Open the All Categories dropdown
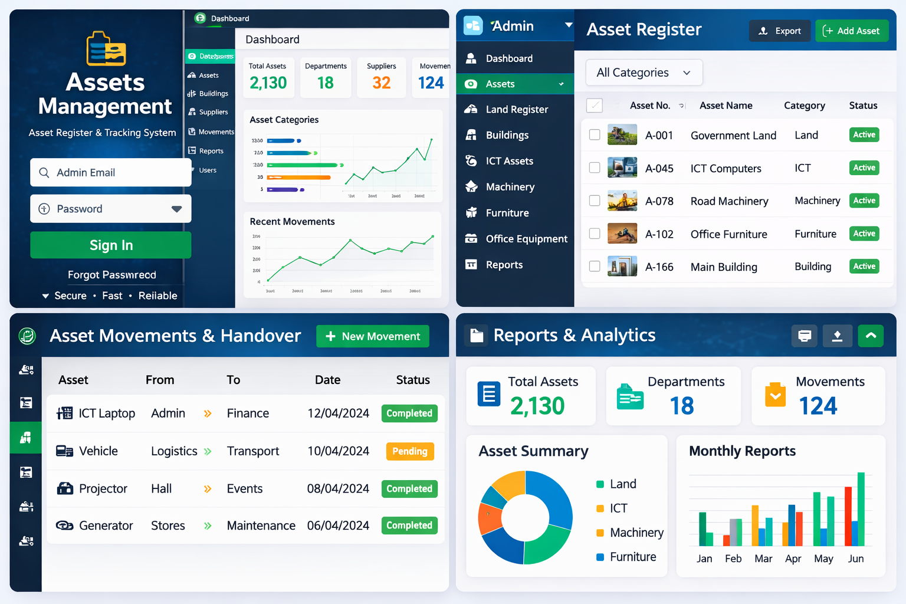 [644, 72]
